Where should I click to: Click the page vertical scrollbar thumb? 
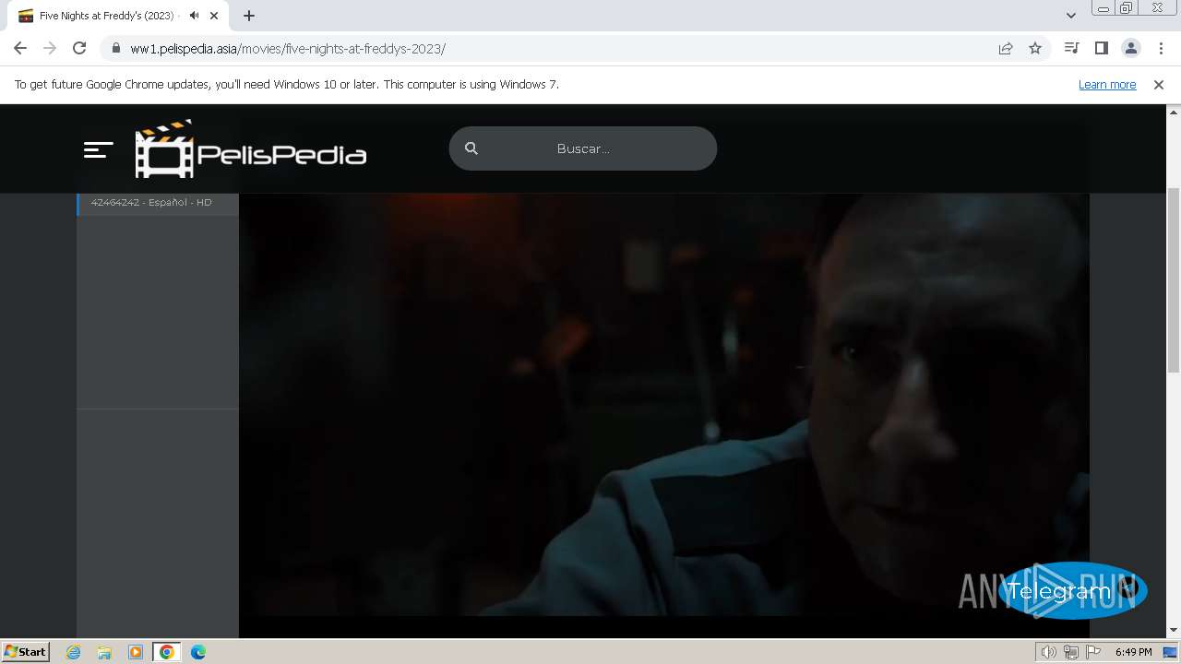1174,280
